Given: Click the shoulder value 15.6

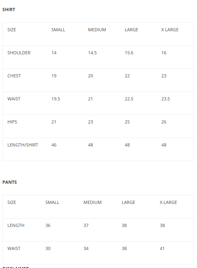Looking at the screenshot, I should pyautogui.click(x=129, y=53).
